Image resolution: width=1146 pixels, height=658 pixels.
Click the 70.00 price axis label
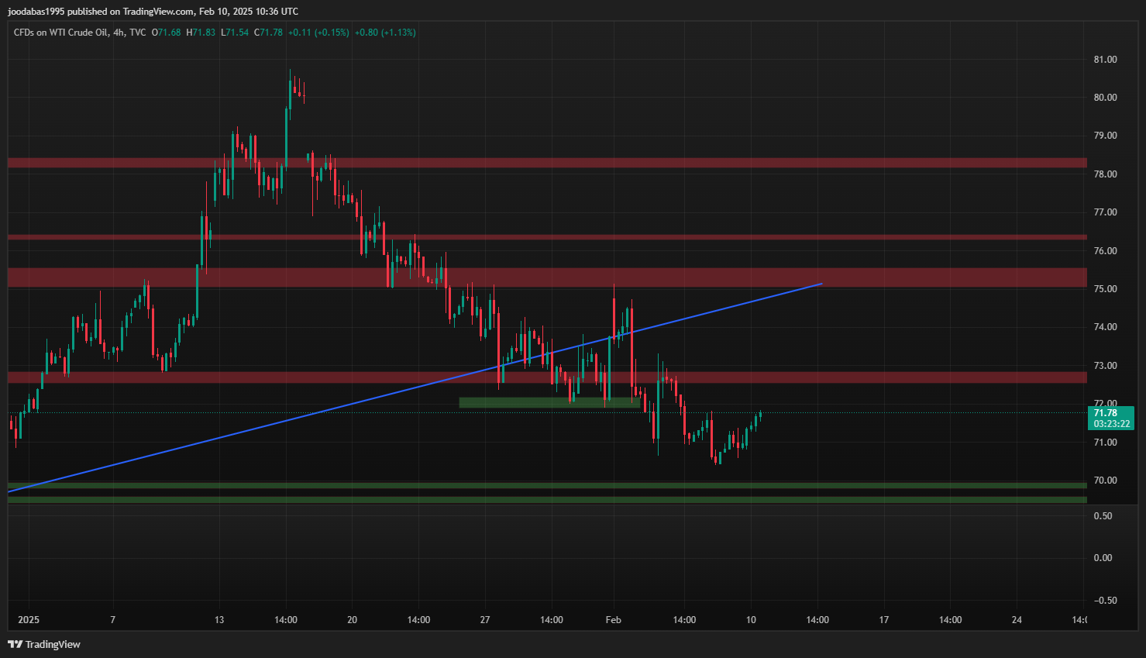(x=1105, y=481)
